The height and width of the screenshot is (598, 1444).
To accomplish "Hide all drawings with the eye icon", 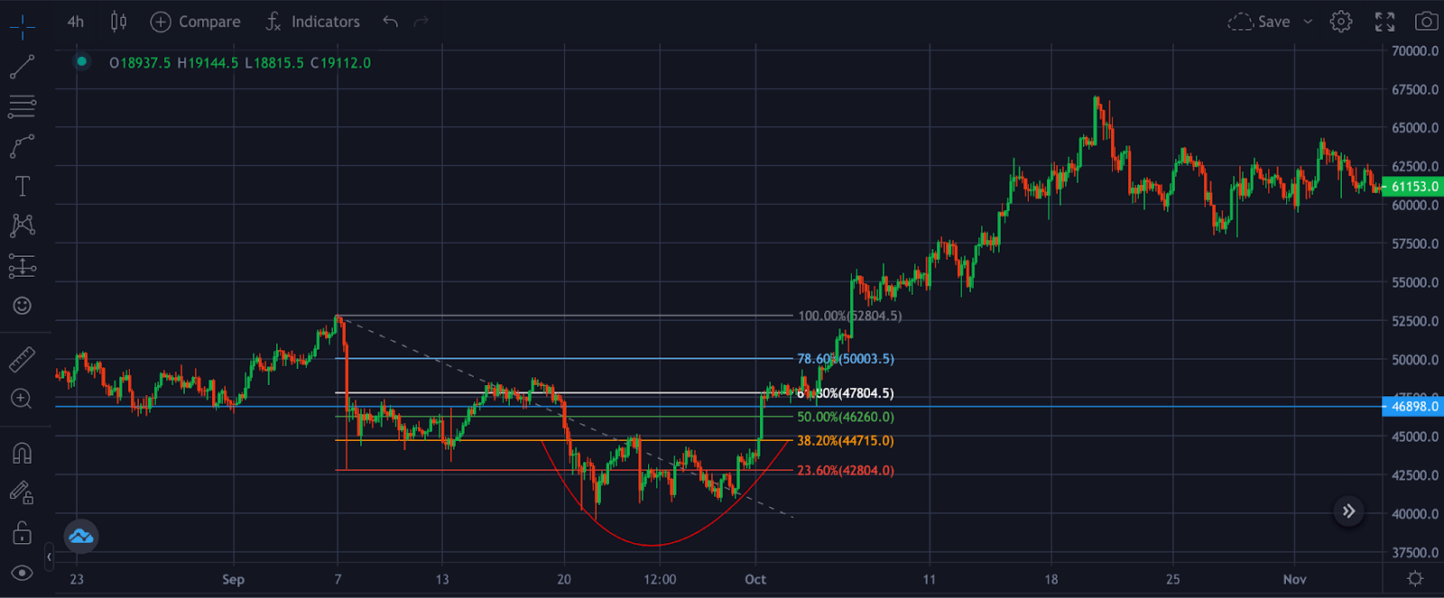I will tap(22, 573).
